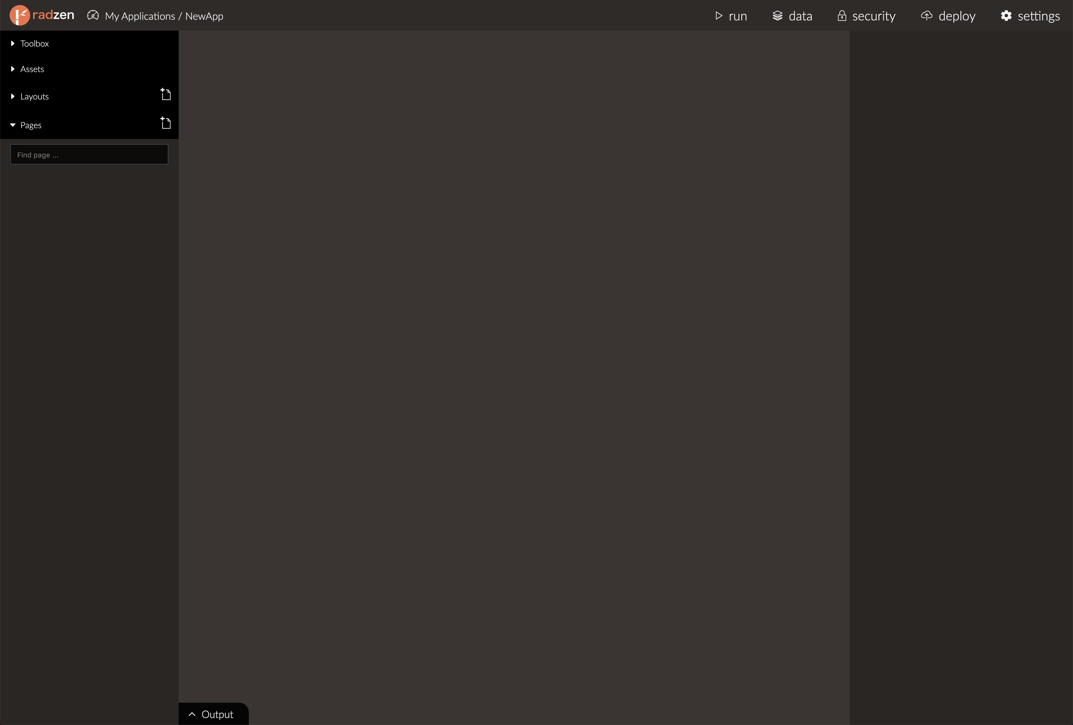The height and width of the screenshot is (725, 1073).
Task: Collapse the Pages section
Action: pyautogui.click(x=12, y=125)
